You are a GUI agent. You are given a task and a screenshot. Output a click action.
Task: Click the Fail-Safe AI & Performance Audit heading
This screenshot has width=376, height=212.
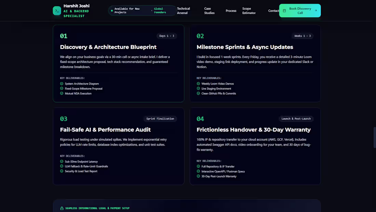point(105,129)
